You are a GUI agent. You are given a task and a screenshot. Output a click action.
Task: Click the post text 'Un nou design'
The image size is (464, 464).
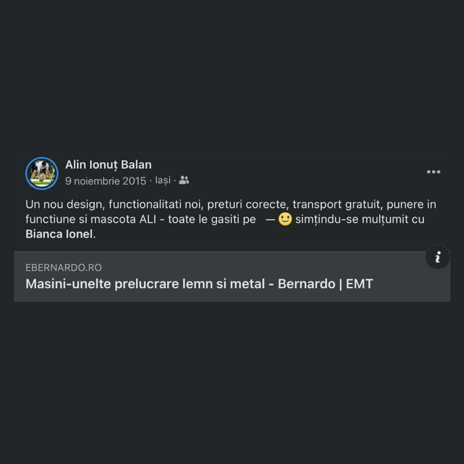tap(65, 205)
